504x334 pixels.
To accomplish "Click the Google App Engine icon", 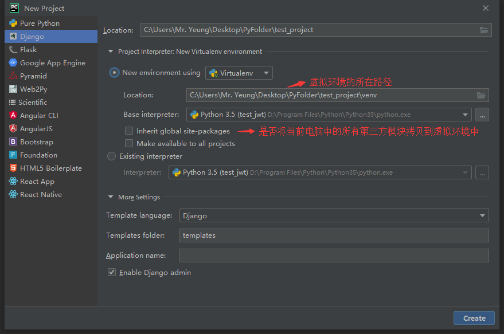I will (13, 62).
